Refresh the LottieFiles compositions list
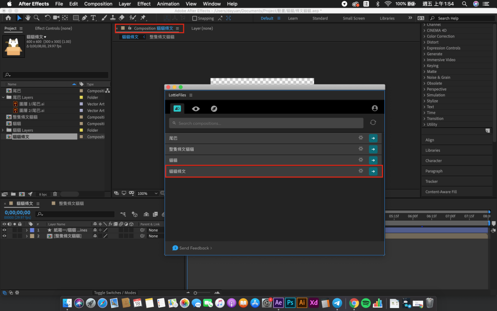 click(373, 122)
